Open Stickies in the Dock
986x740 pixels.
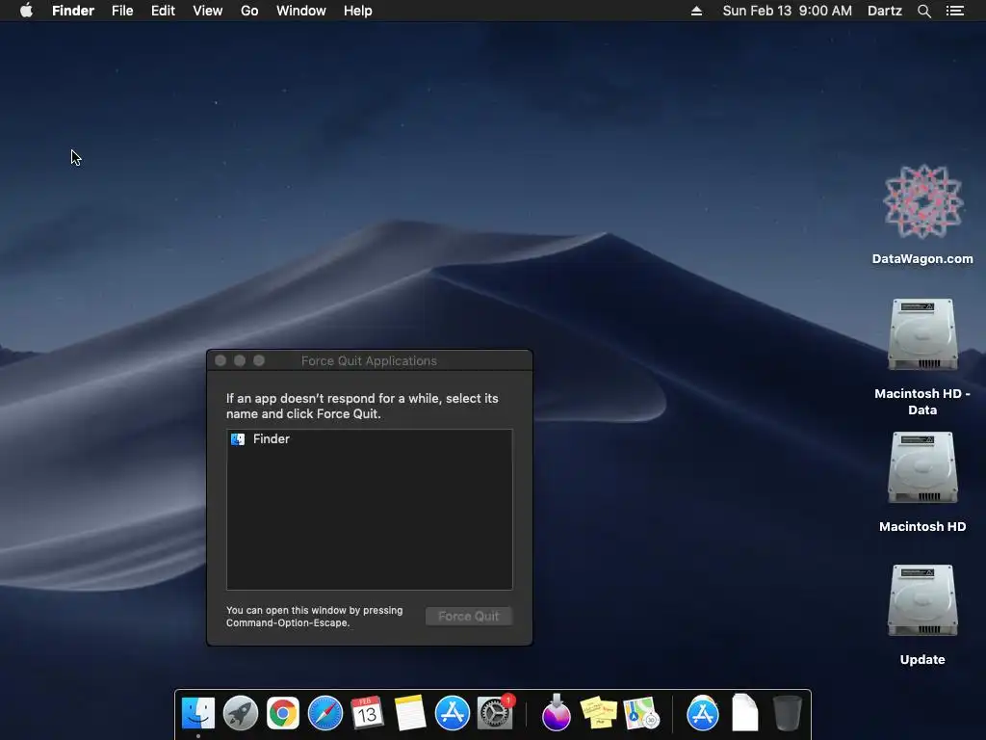(x=599, y=713)
